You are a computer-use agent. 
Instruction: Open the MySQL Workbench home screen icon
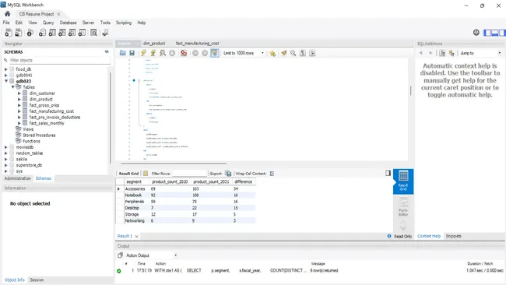[x=8, y=14]
